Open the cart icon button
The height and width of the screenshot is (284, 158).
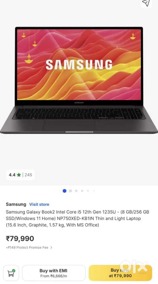(x=11, y=273)
